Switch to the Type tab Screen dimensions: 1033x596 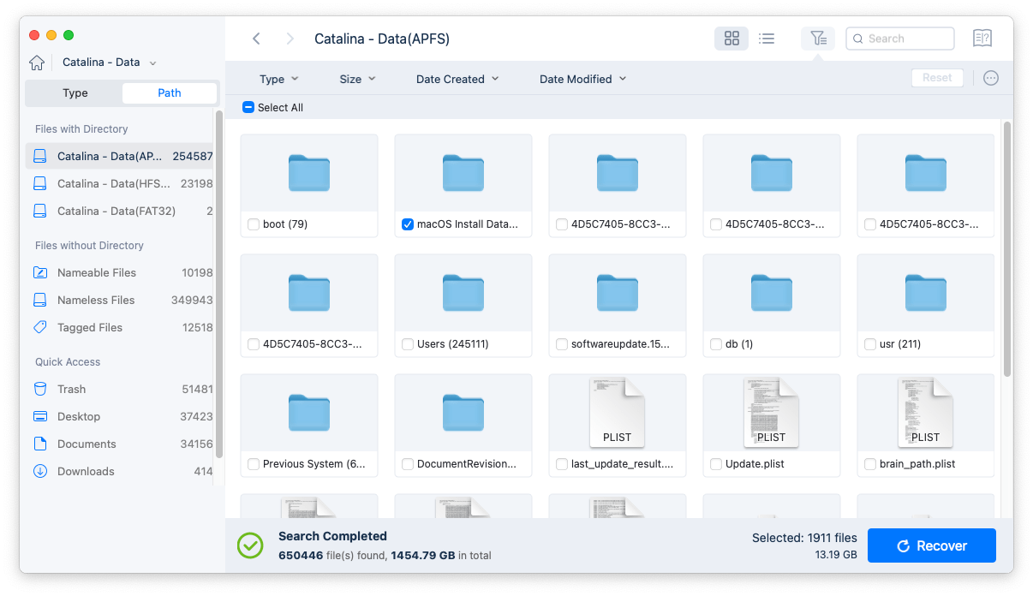(x=75, y=92)
